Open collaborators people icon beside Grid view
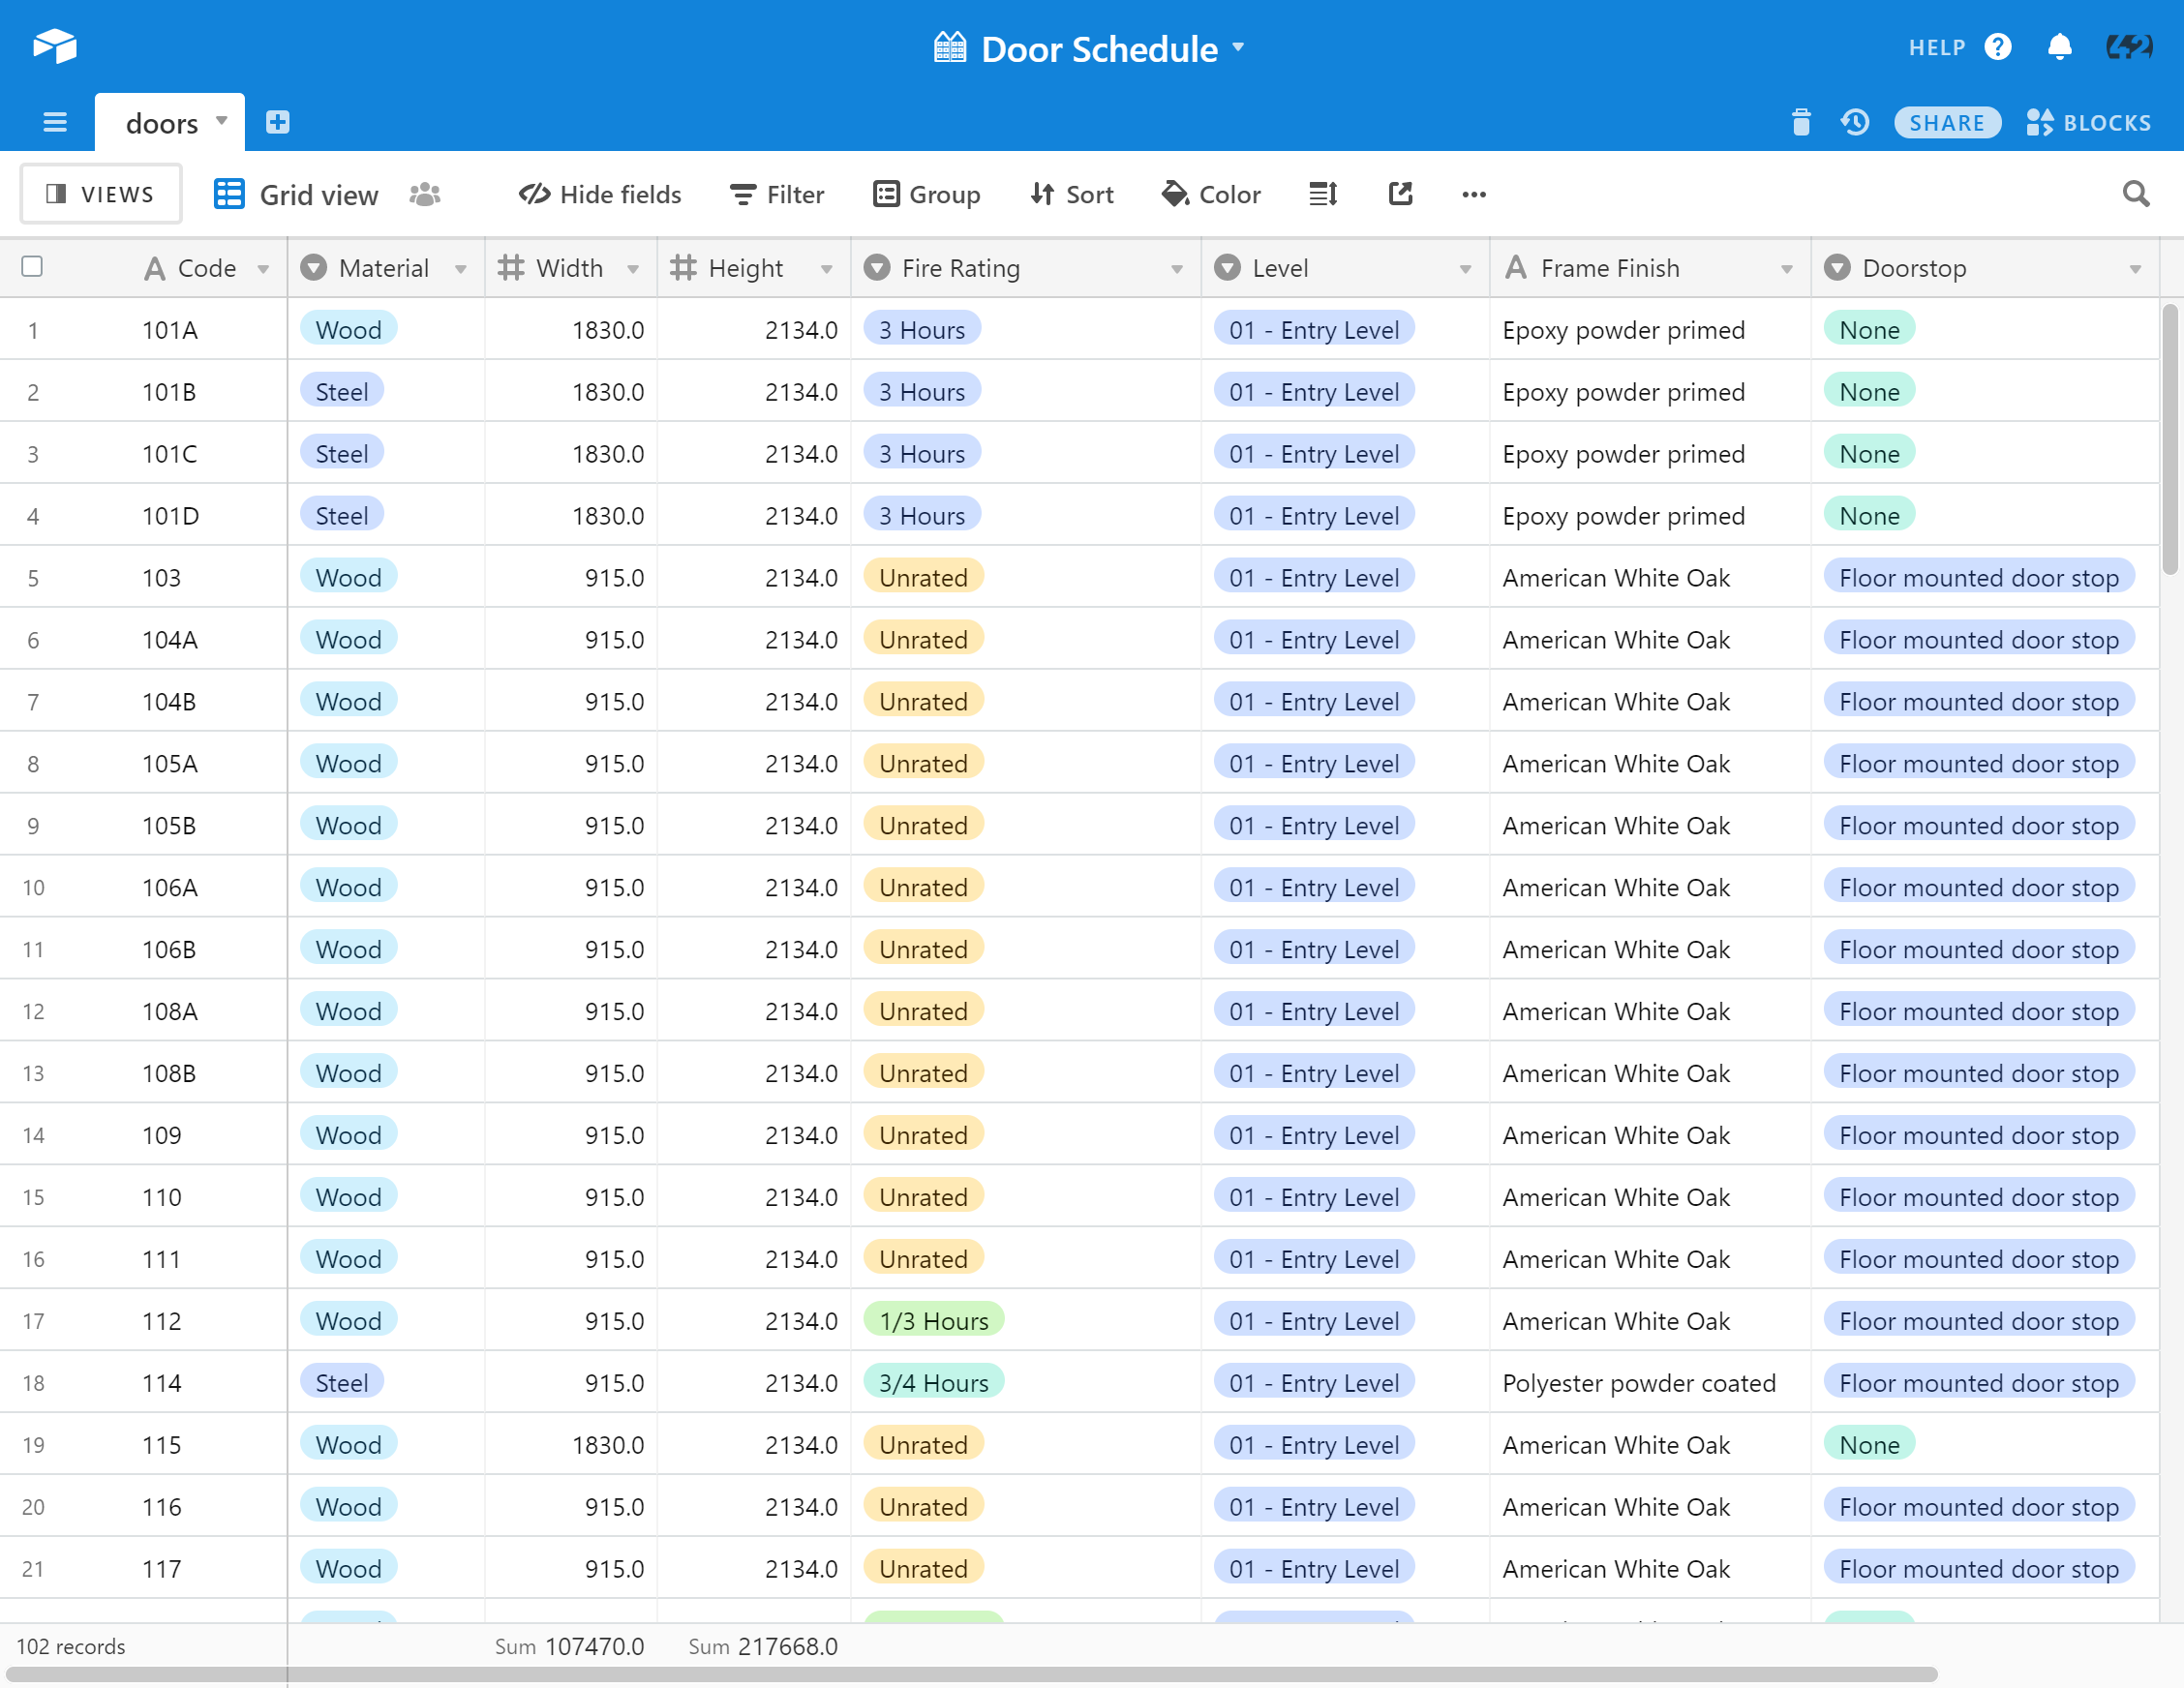2184x1688 pixels. [425, 194]
